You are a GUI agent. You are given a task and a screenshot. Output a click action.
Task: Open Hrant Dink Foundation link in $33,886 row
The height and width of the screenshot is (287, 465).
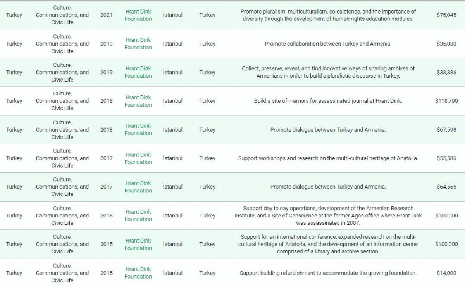pyautogui.click(x=138, y=72)
